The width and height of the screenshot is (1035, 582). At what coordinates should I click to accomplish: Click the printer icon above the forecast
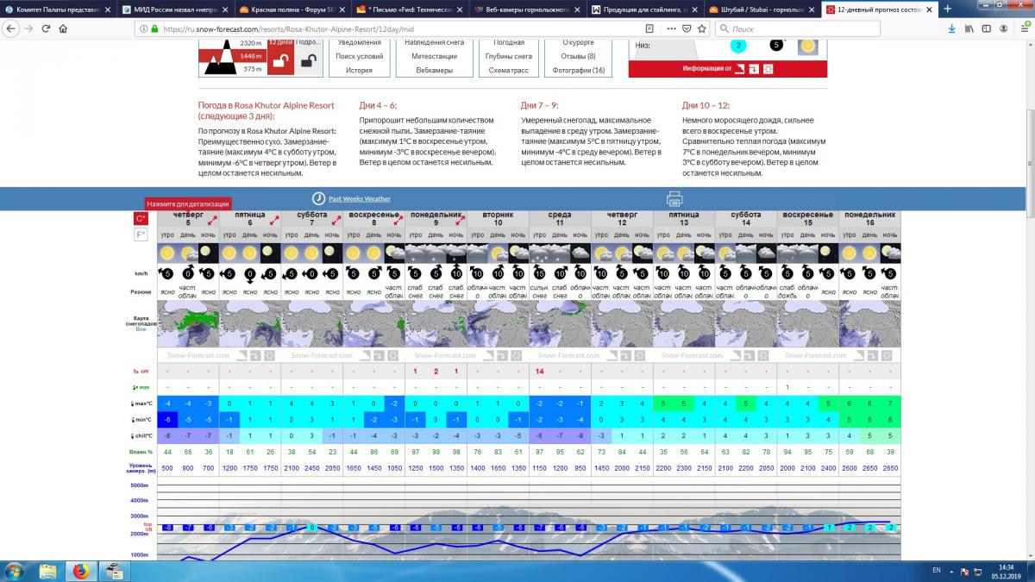tap(674, 198)
